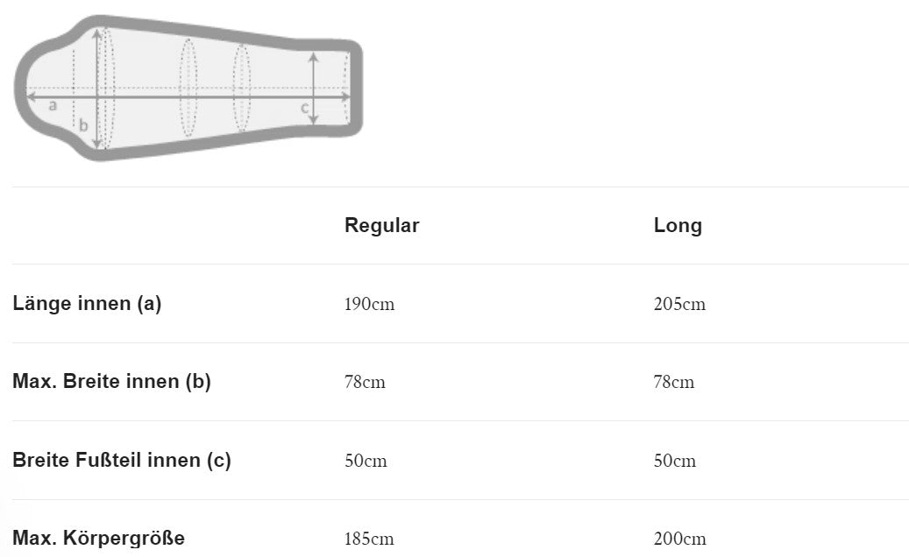Click the 50cm value under Long
Viewport: 909px width, 557px height.
675,461
